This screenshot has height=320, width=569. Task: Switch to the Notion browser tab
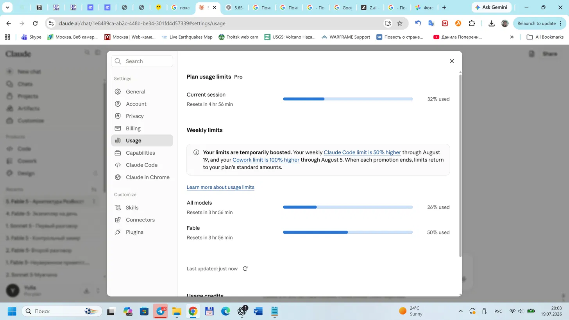coord(39,7)
